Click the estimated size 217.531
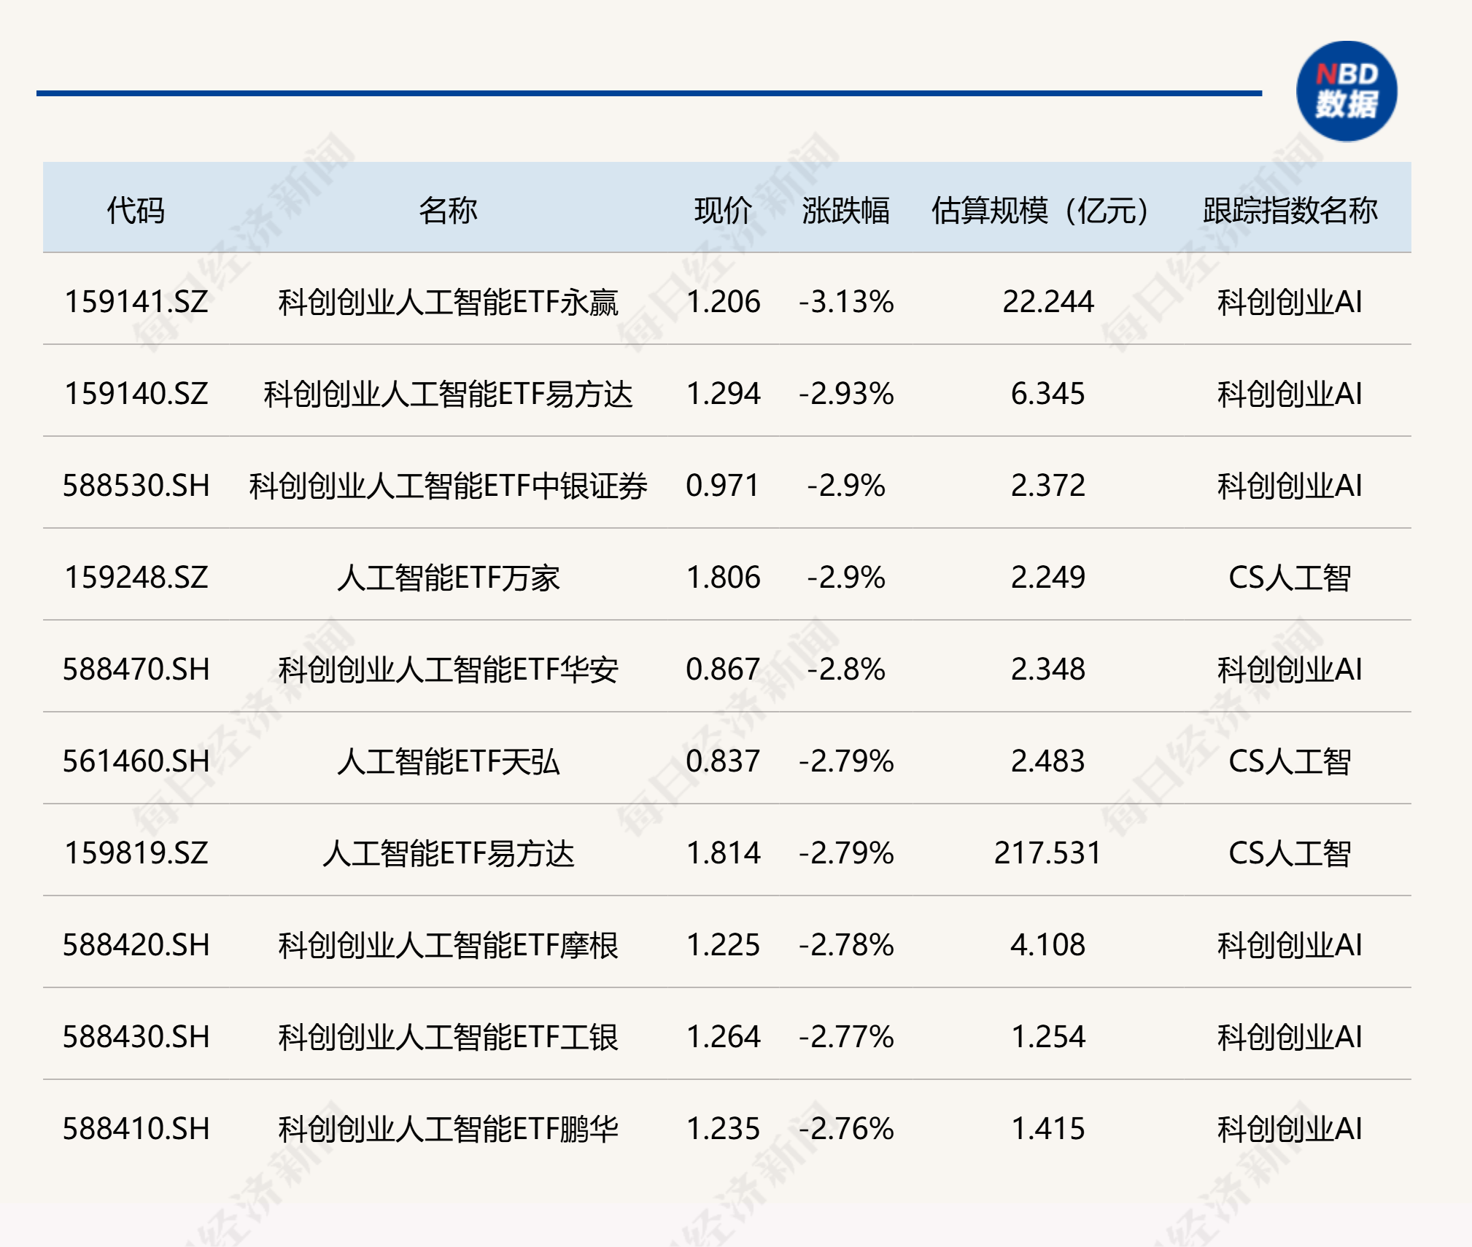 point(1047,853)
